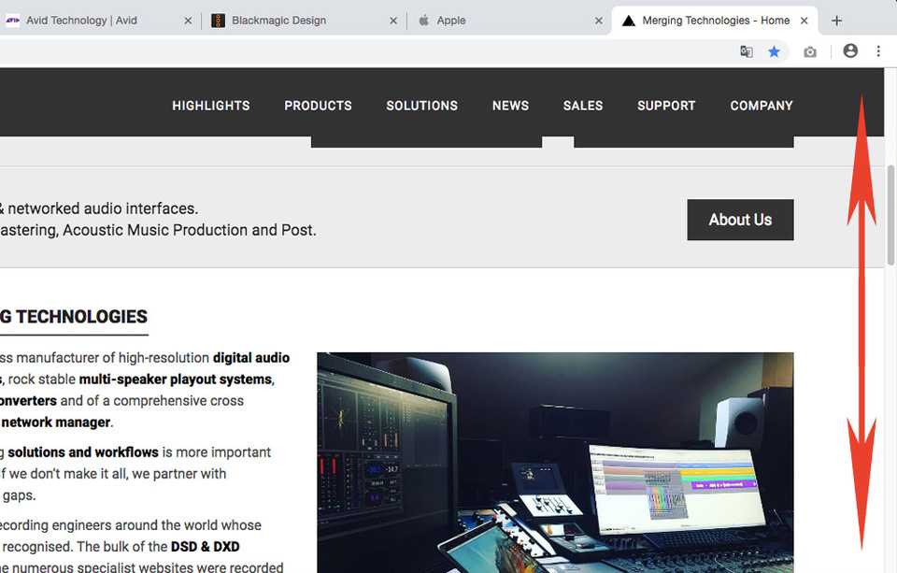This screenshot has height=573, width=897.
Task: Open the HIGHLIGHTS navigation menu
Action: (x=211, y=106)
